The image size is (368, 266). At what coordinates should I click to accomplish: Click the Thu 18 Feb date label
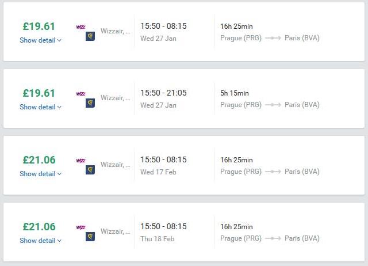[158, 239]
